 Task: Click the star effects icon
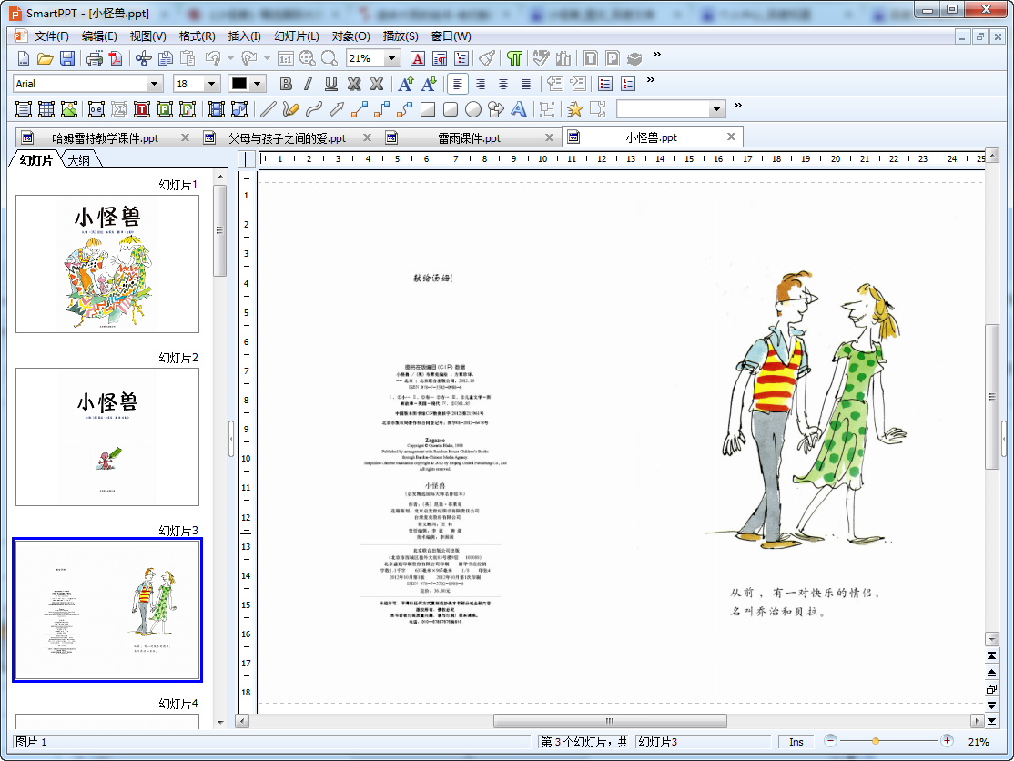574,109
